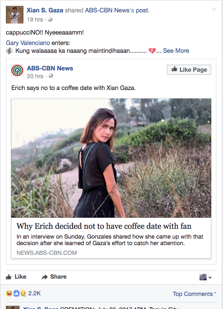223x309 pixels.
Task: Click the ABS-CBN News page logo
Action: point(17,71)
